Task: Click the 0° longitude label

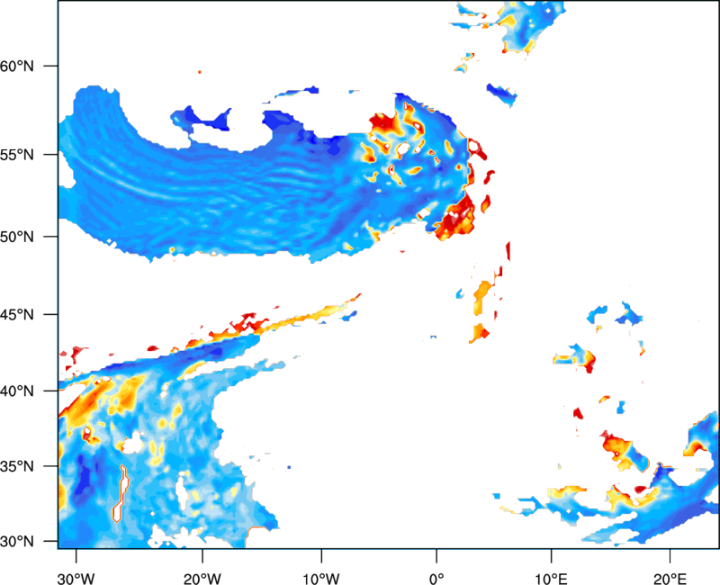Action: tap(436, 579)
